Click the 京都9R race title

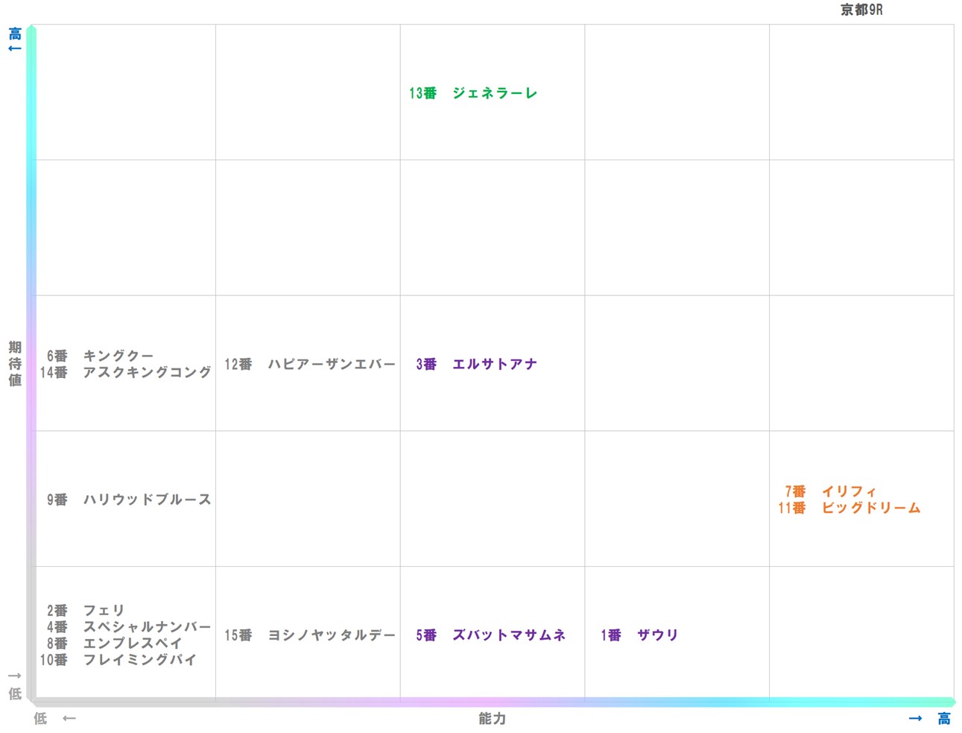861,10
